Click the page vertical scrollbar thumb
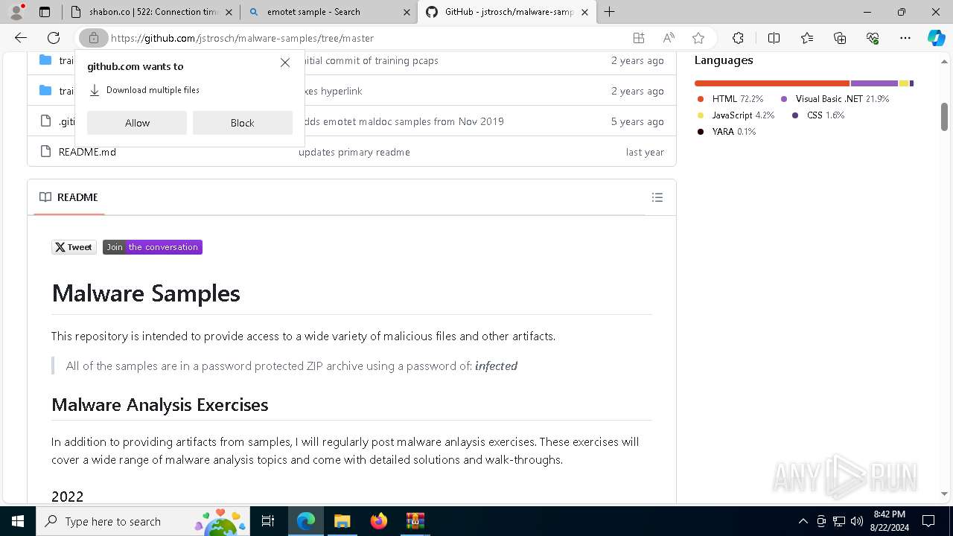 click(944, 116)
